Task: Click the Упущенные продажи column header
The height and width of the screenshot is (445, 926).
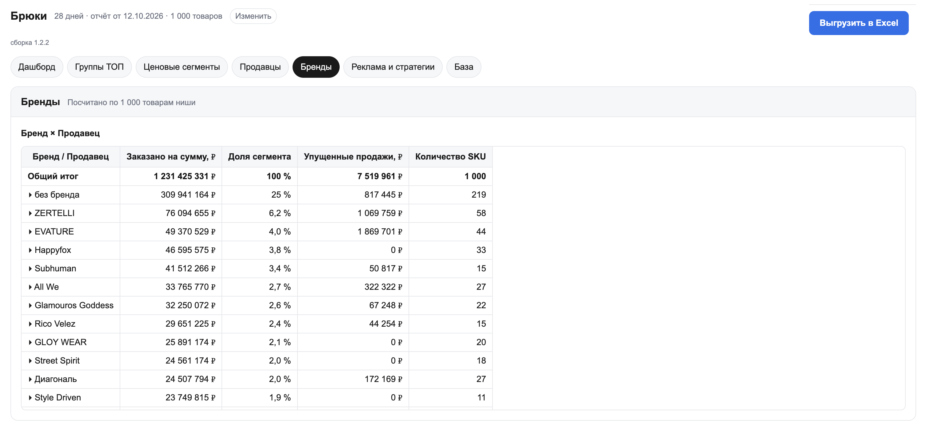Action: [x=353, y=157]
